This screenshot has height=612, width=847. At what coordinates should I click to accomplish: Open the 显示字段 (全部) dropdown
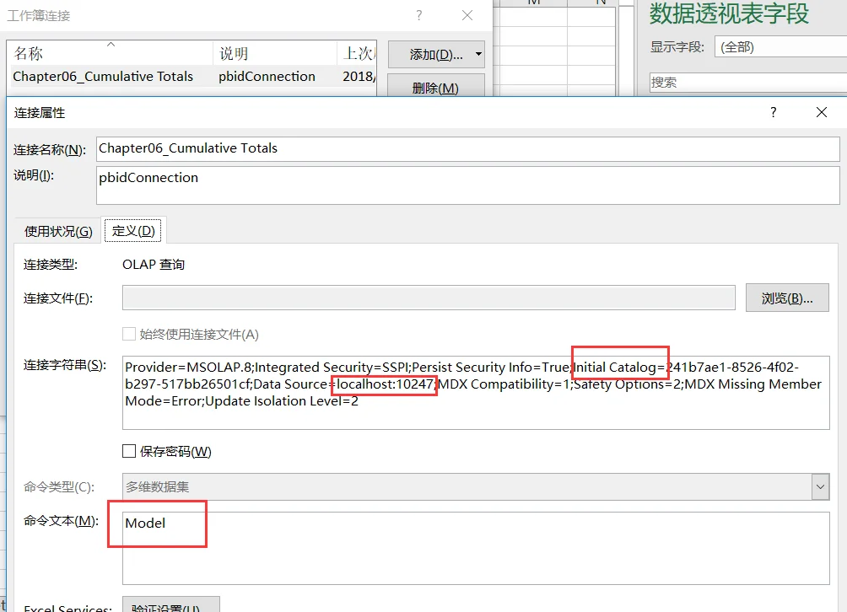click(780, 47)
